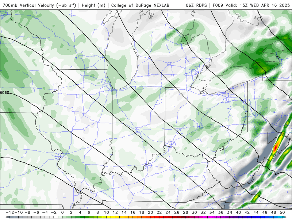Click the -8 value on color scale
The width and height of the screenshot is (292, 219).
pos(27,212)
